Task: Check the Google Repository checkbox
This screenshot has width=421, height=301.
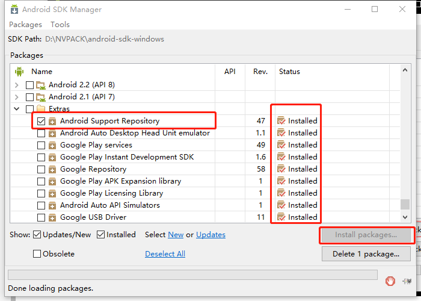Action: click(x=41, y=170)
